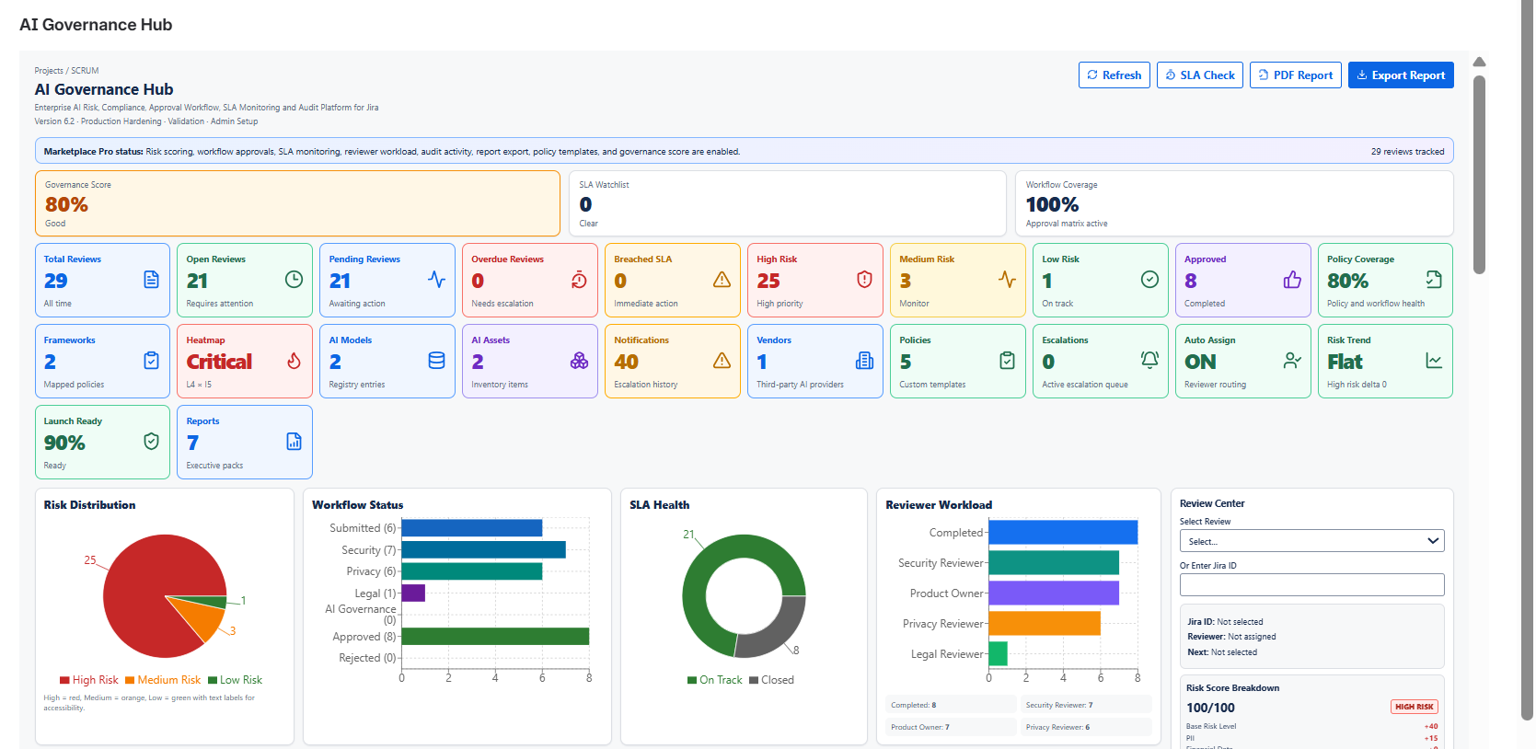Click the HIGH RISK badge in Risk Score Breakdown
Viewport: 1536px width, 749px height.
pos(1414,707)
